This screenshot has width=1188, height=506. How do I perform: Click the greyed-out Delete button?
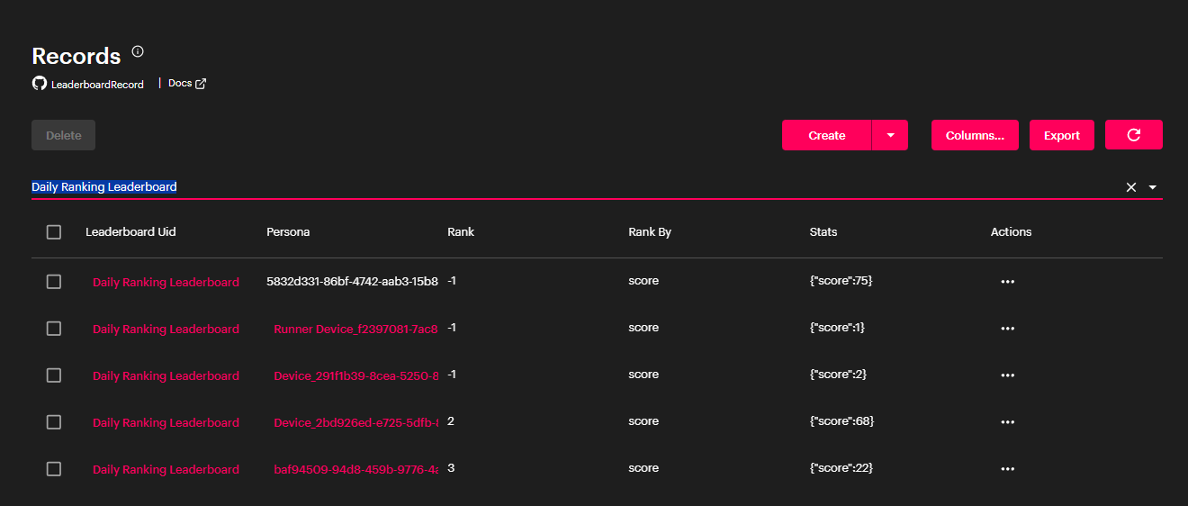[63, 135]
